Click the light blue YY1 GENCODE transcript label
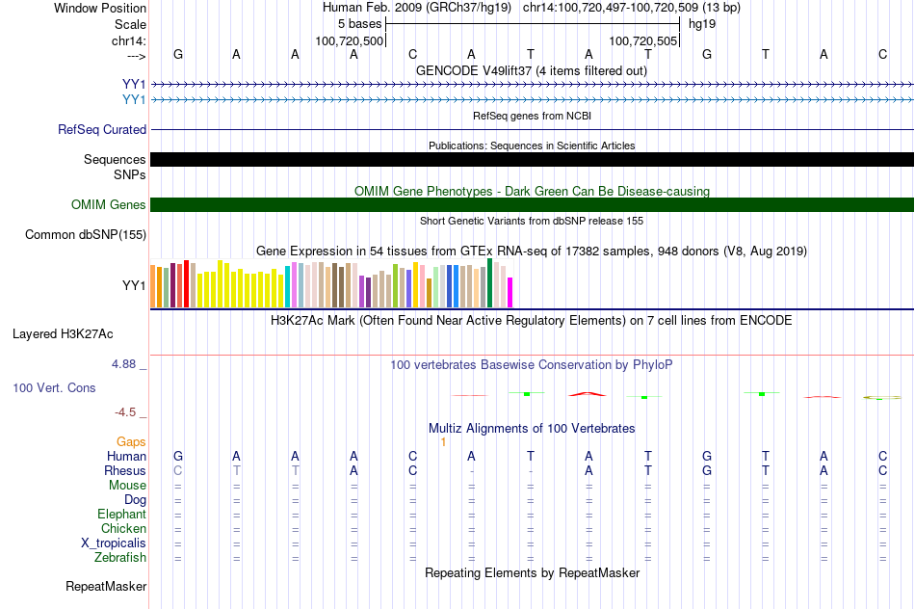The image size is (915, 609). tap(134, 100)
